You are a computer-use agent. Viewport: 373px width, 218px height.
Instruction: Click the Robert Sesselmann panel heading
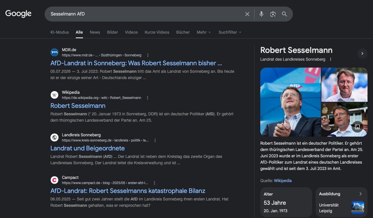pyautogui.click(x=296, y=50)
